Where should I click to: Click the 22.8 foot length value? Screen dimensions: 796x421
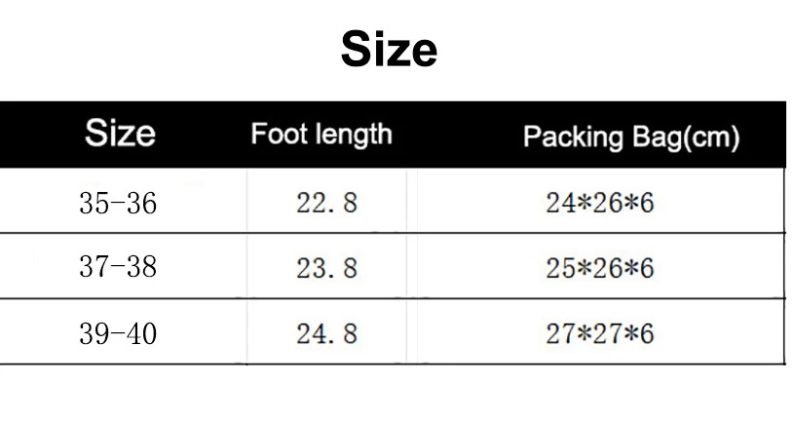[327, 203]
